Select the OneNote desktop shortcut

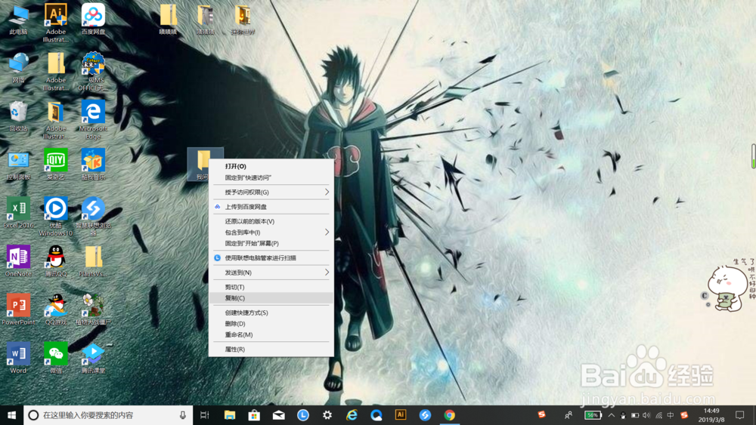pyautogui.click(x=18, y=261)
